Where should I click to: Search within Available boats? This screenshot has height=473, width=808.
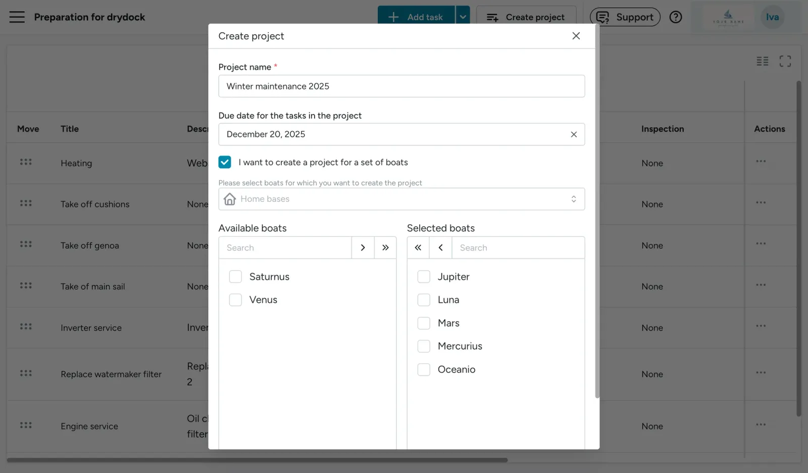285,248
